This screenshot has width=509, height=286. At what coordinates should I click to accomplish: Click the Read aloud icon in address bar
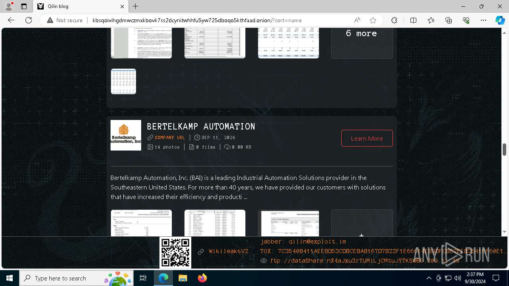point(357,20)
